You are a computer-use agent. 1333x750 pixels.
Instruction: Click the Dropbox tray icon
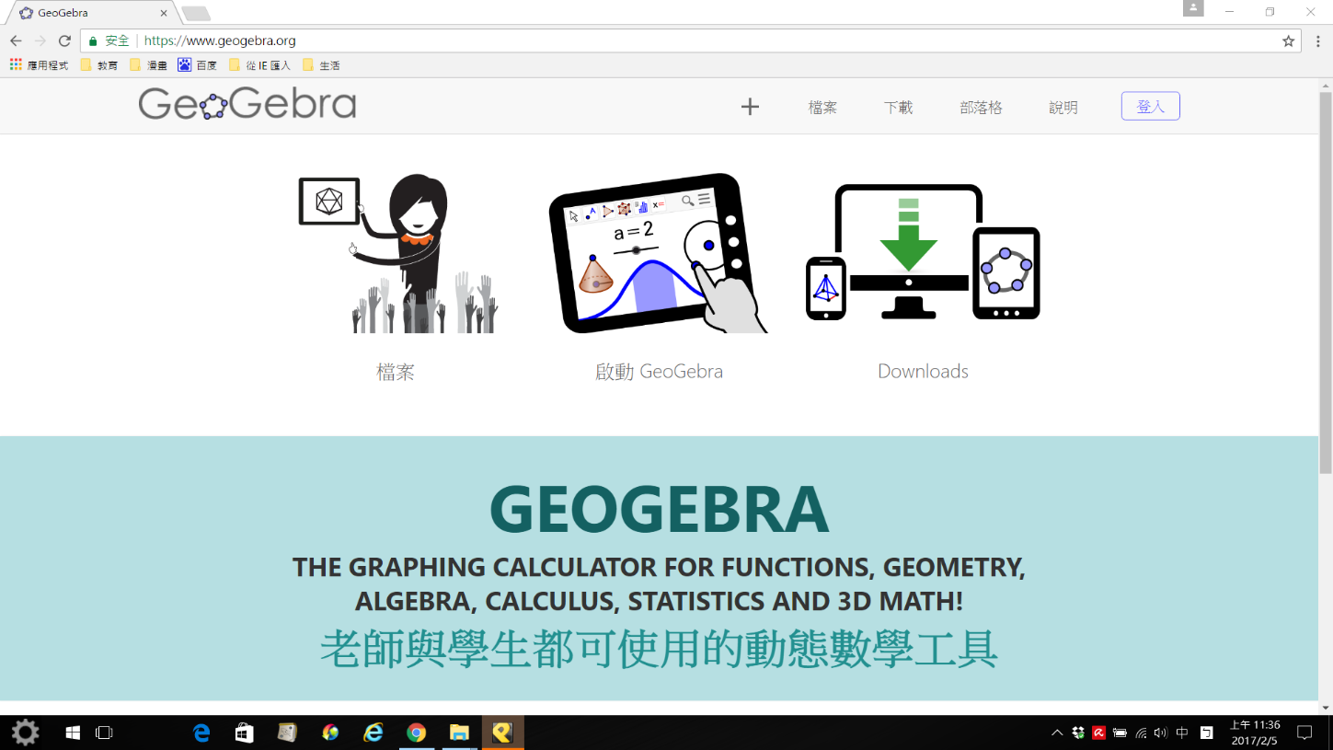[1078, 733]
